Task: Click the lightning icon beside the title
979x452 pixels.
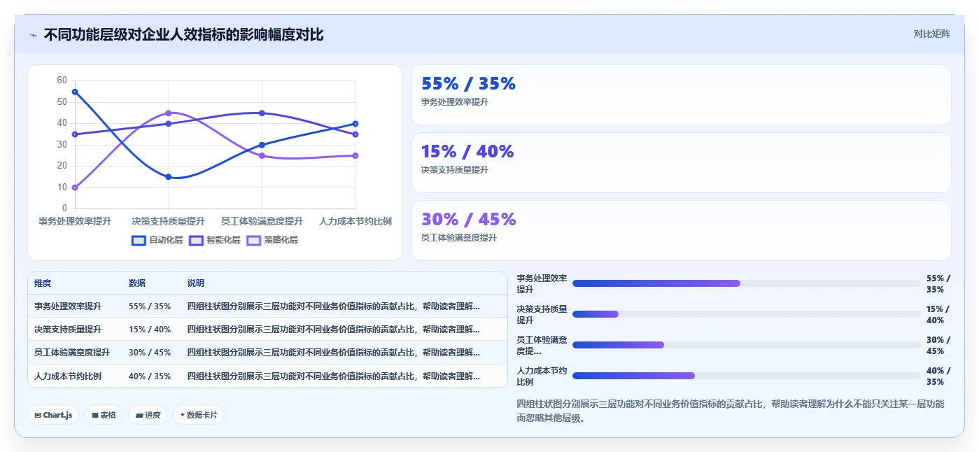Action: (x=33, y=35)
